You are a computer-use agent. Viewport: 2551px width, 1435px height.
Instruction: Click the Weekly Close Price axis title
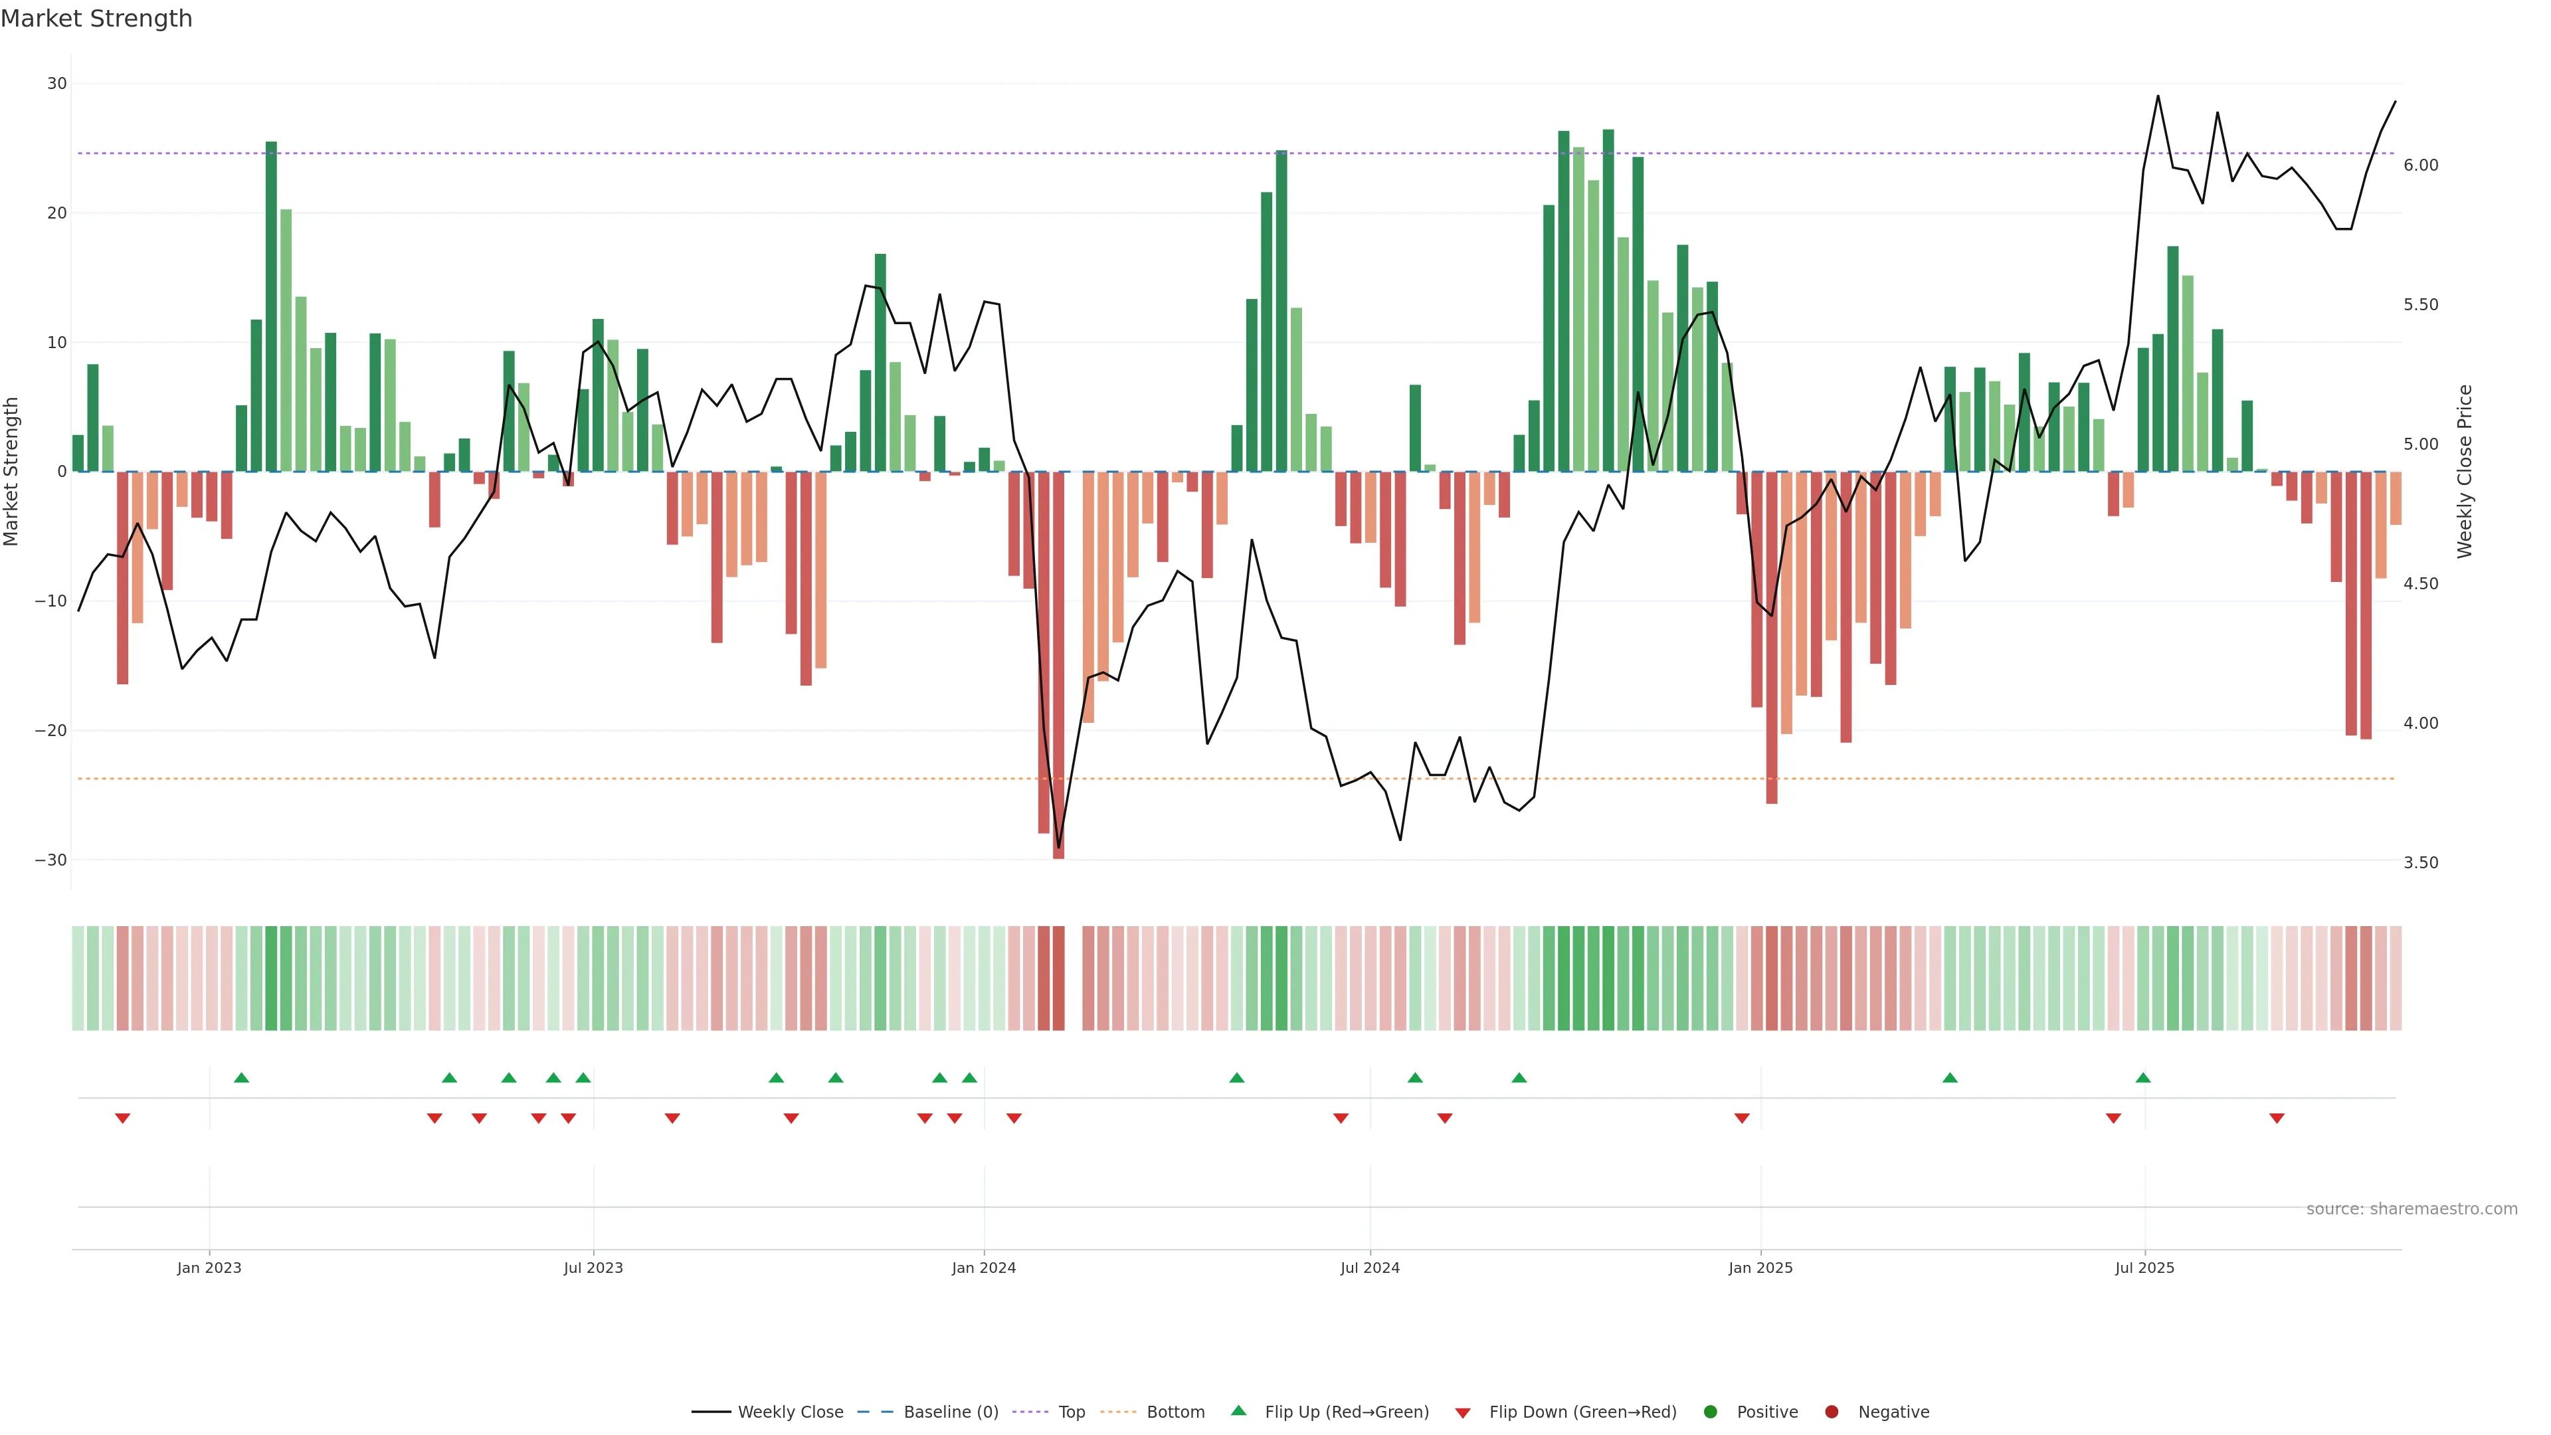click(2465, 472)
